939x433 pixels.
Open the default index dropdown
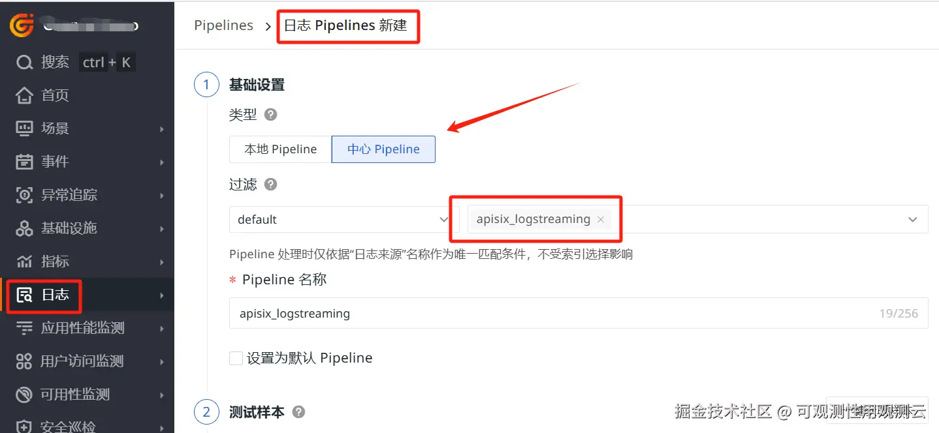point(340,220)
